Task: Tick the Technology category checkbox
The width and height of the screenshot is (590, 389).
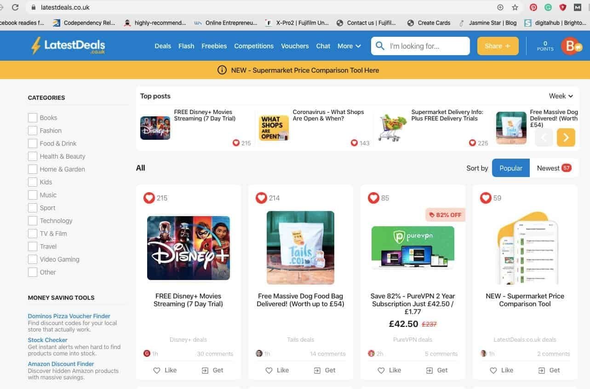Action: (33, 221)
